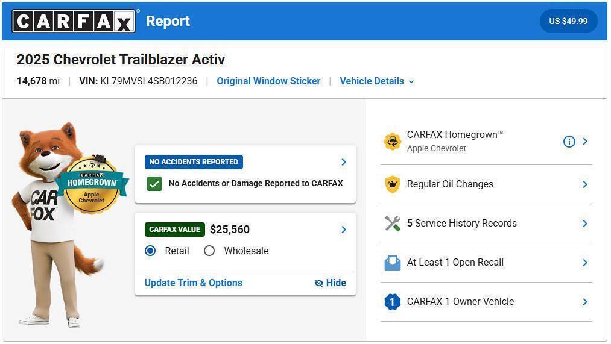611x344 pixels.
Task: Select the Wholesale radio button
Action: tap(209, 251)
